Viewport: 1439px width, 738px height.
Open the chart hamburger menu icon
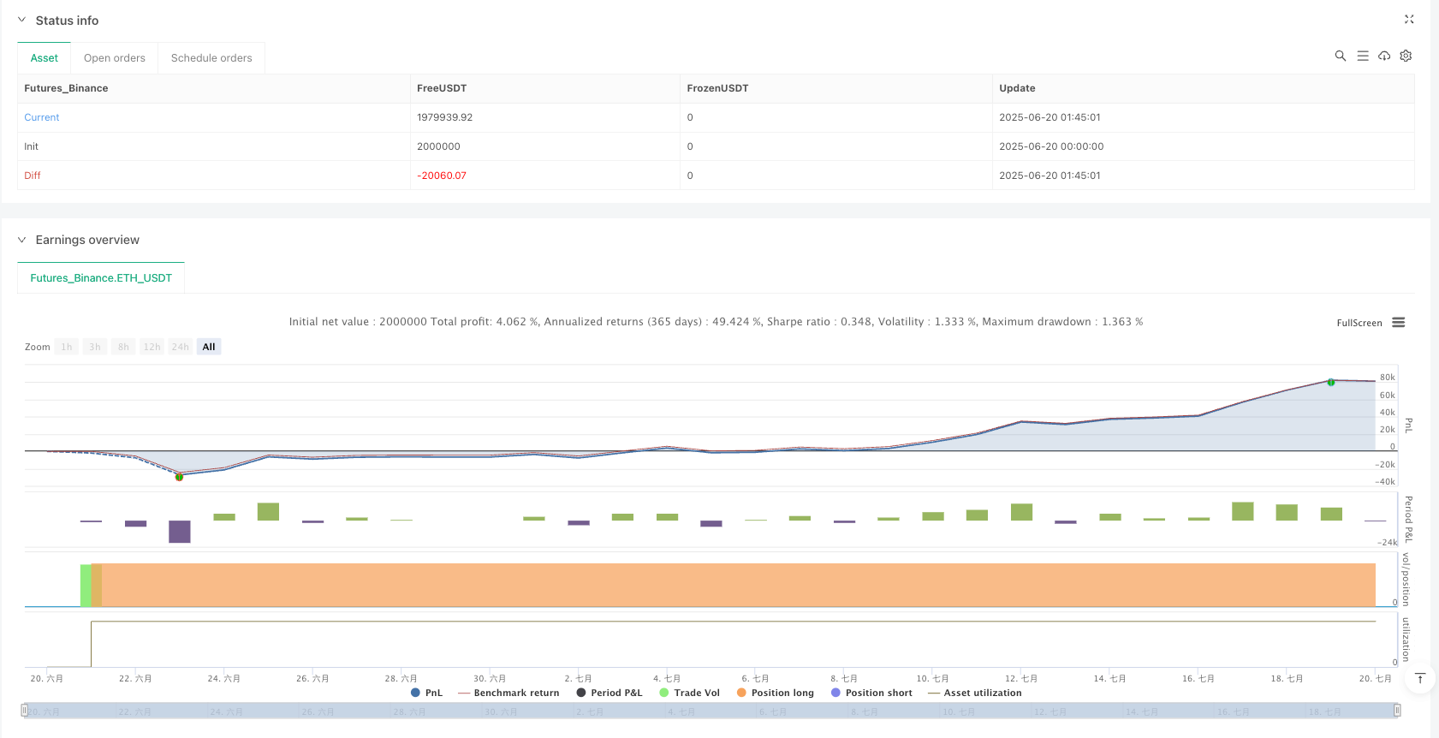point(1399,323)
